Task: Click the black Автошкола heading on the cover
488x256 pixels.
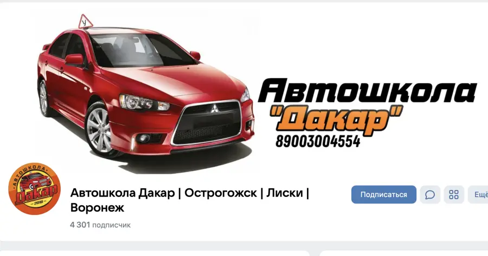Action: 367,91
